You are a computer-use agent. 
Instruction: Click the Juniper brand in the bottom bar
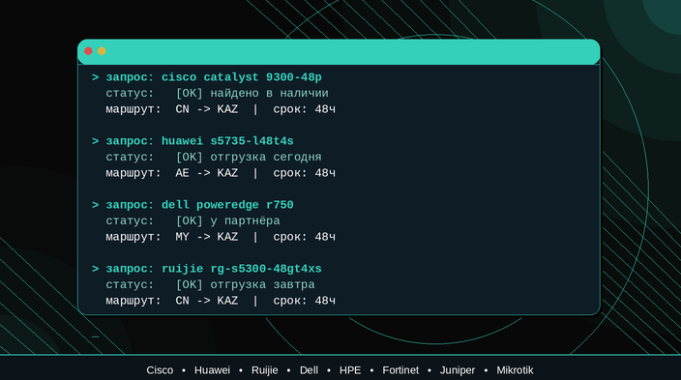click(x=458, y=370)
